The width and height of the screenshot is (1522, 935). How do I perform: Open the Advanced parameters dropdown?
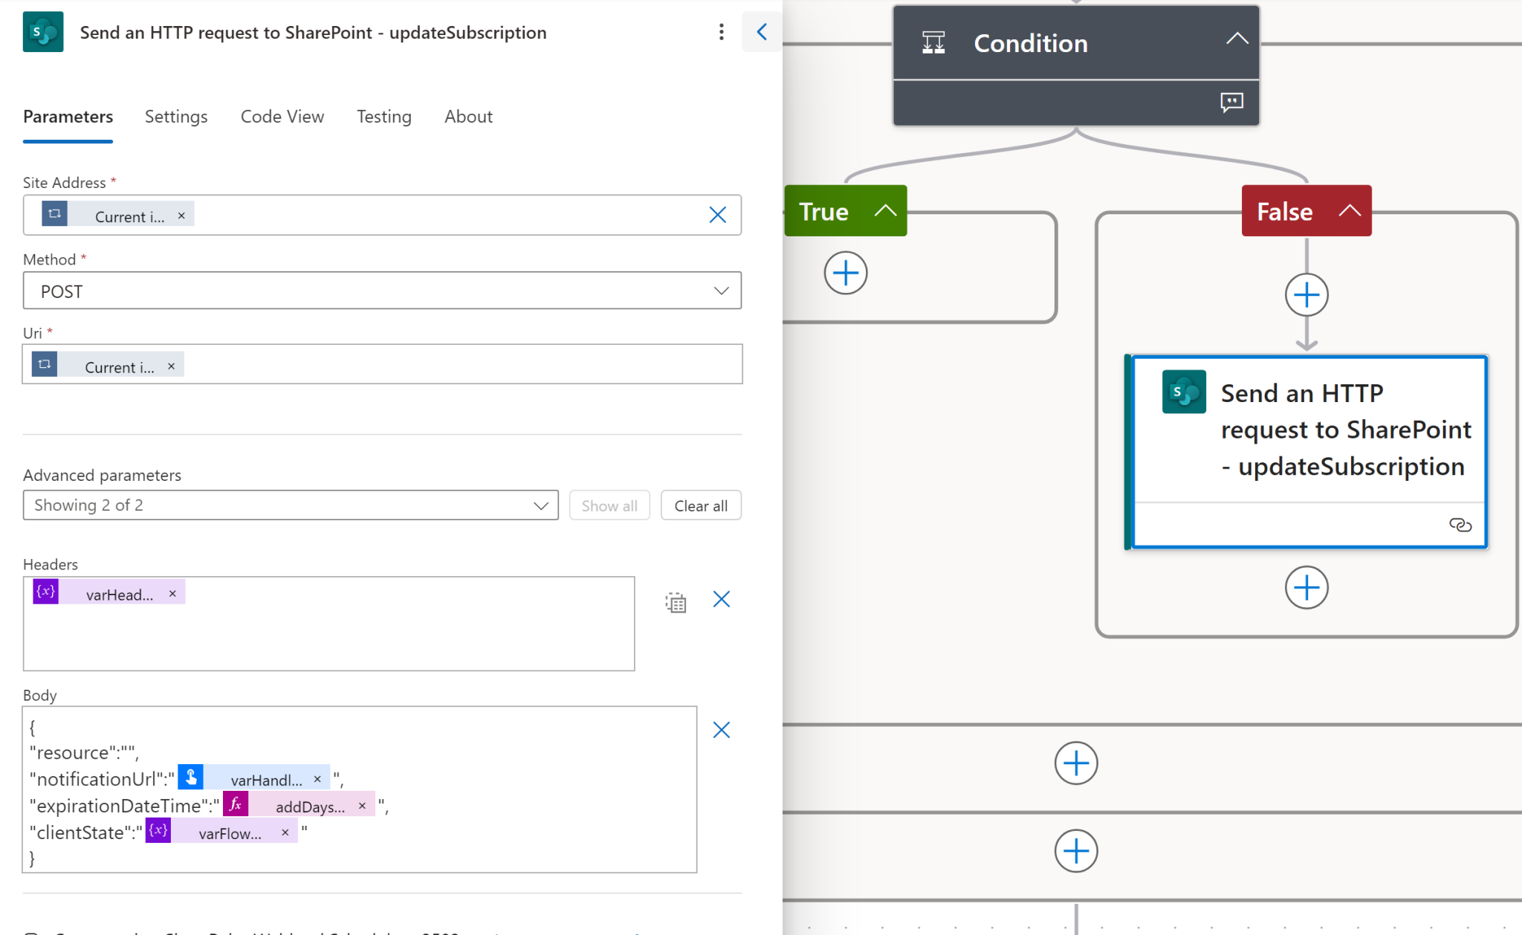pyautogui.click(x=540, y=505)
